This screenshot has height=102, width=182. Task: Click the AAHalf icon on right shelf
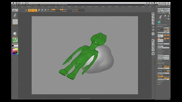tap(153, 23)
